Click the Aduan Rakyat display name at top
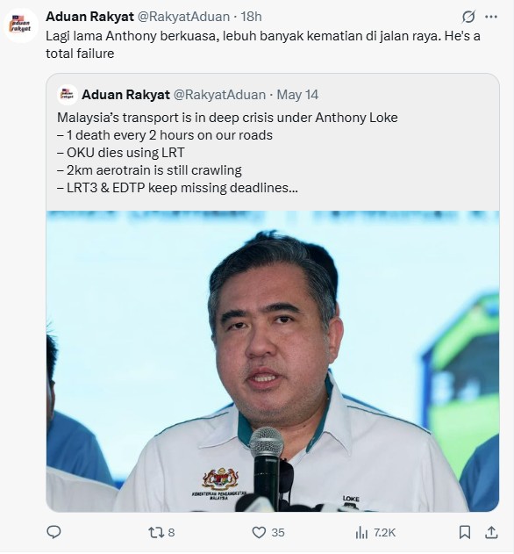The width and height of the screenshot is (514, 554). point(89,17)
